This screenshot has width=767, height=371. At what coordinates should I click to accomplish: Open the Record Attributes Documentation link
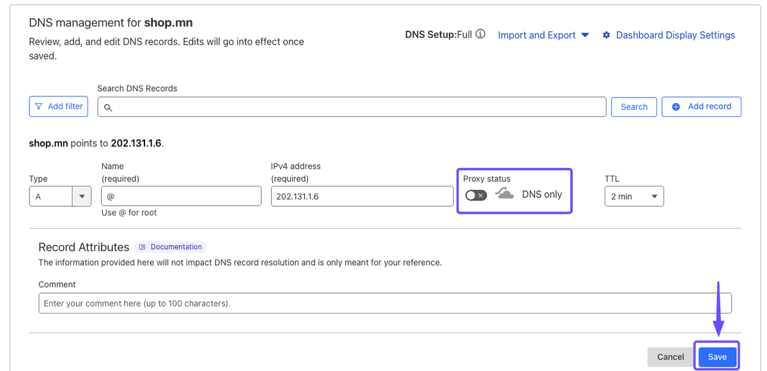click(x=176, y=247)
